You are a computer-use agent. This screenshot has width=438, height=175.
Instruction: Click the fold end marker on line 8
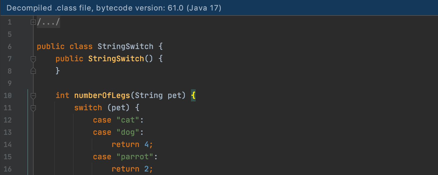click(x=33, y=71)
